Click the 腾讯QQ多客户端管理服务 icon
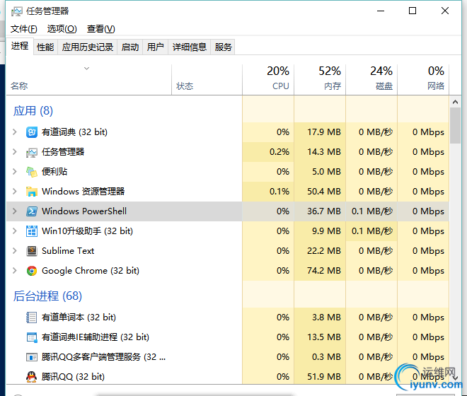Viewport: 467px width, 396px height. (x=32, y=357)
